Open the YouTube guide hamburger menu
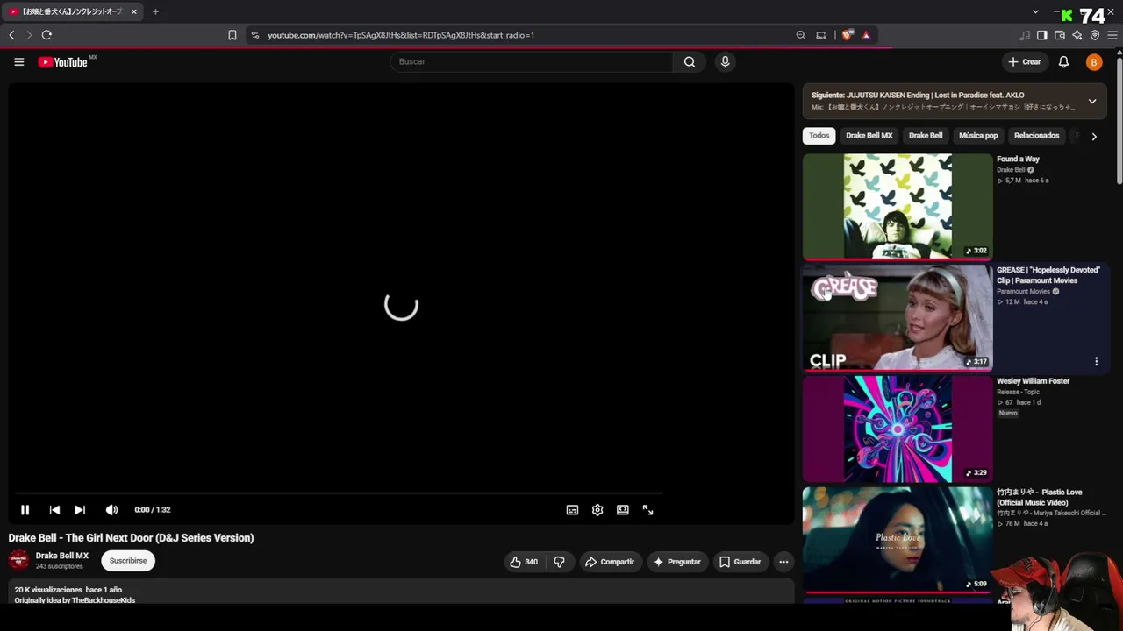This screenshot has height=631, width=1123. coord(18,62)
